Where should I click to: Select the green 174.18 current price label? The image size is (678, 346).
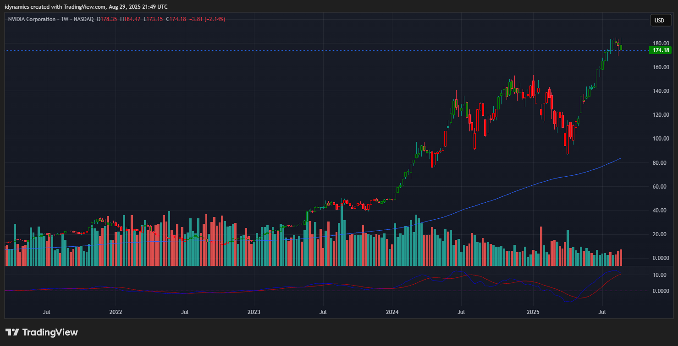661,50
